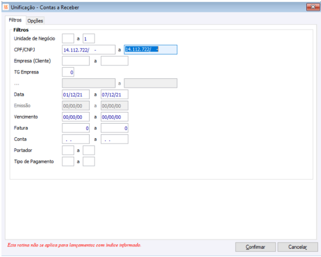Focus the second Tipo de Pagamento field

click(x=88, y=161)
